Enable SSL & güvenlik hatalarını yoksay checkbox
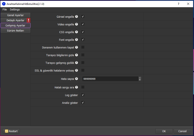The height and width of the screenshot is (136, 194). 83,70
